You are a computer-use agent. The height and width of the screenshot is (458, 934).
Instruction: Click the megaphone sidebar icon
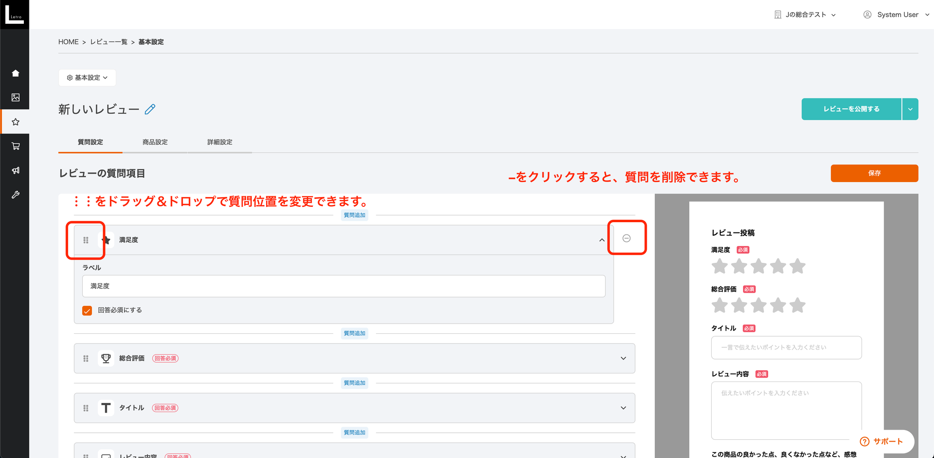15,170
